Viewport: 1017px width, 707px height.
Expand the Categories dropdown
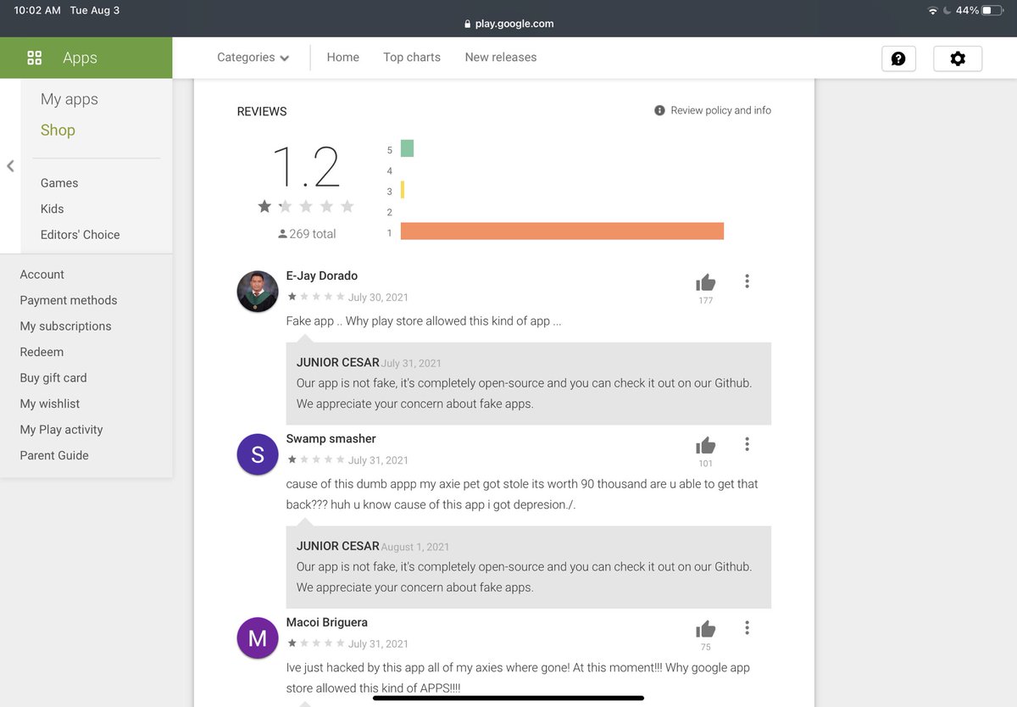pyautogui.click(x=253, y=58)
